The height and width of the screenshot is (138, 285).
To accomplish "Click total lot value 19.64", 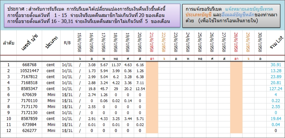I will pos(276,118).
